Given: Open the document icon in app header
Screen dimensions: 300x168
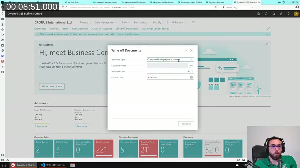Looking at the screenshot, I should tap(259, 14).
